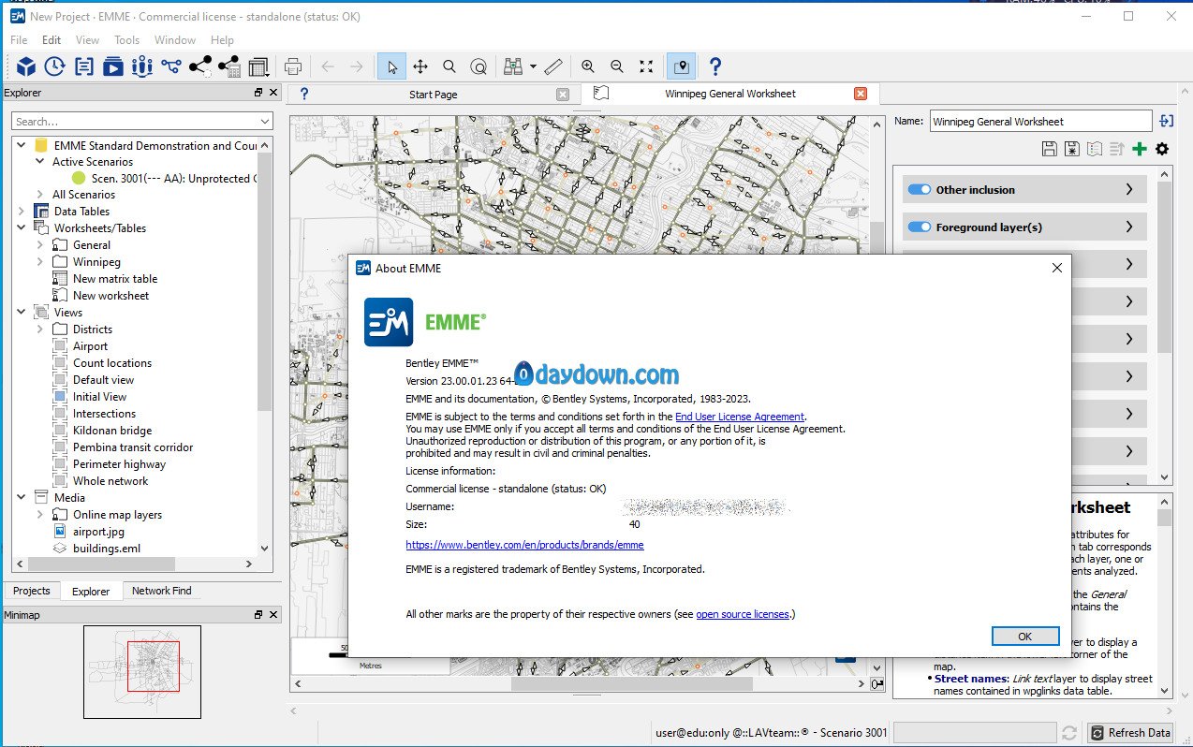Select the ruler measure tool
Screen dimensions: 1193x747
[x=553, y=66]
